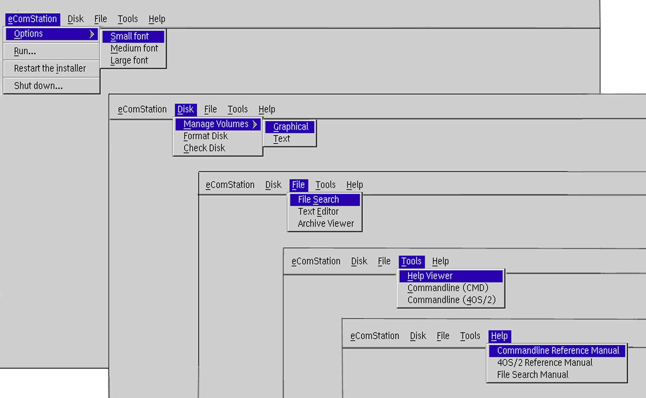Click highlighted File menu in third window
The height and width of the screenshot is (398, 646).
(299, 185)
